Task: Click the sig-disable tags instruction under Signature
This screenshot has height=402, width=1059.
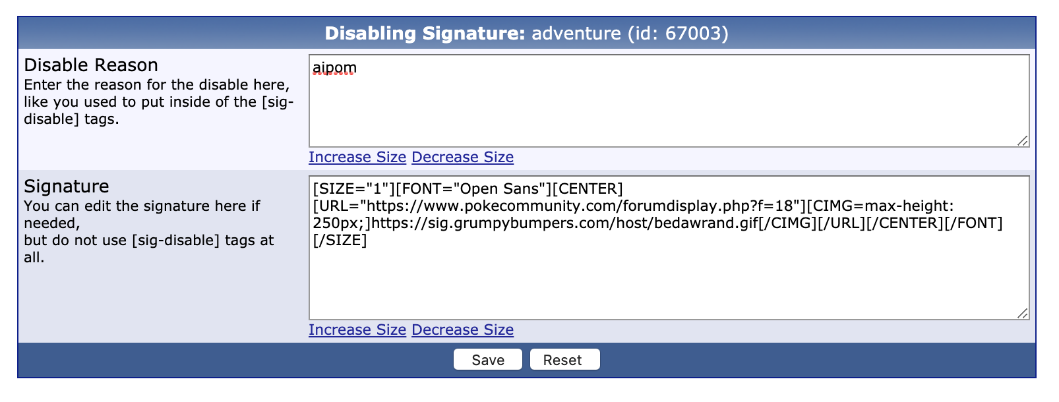Action: pos(148,248)
